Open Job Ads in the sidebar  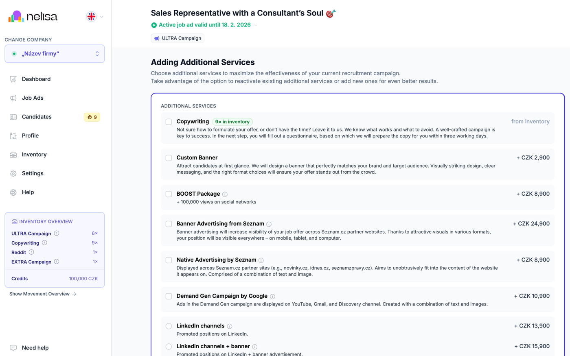[x=33, y=98]
